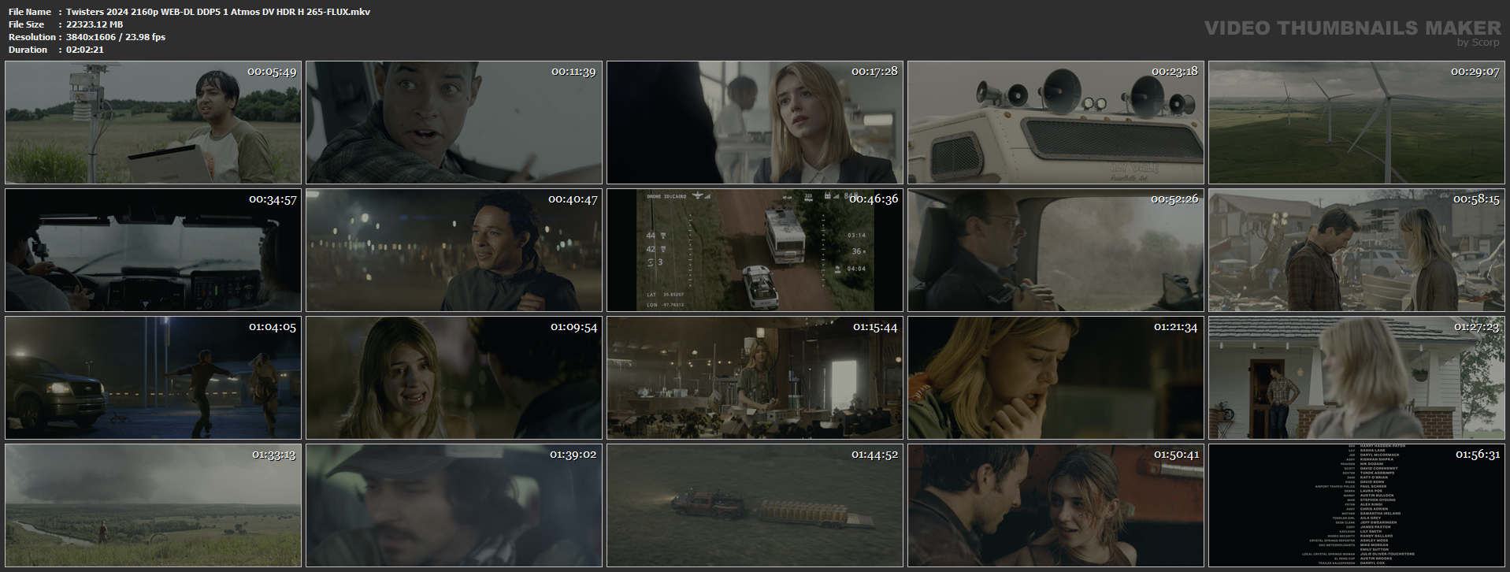
Task: Pick the thumbnail stamped 00:52:26
Action: click(x=1056, y=251)
